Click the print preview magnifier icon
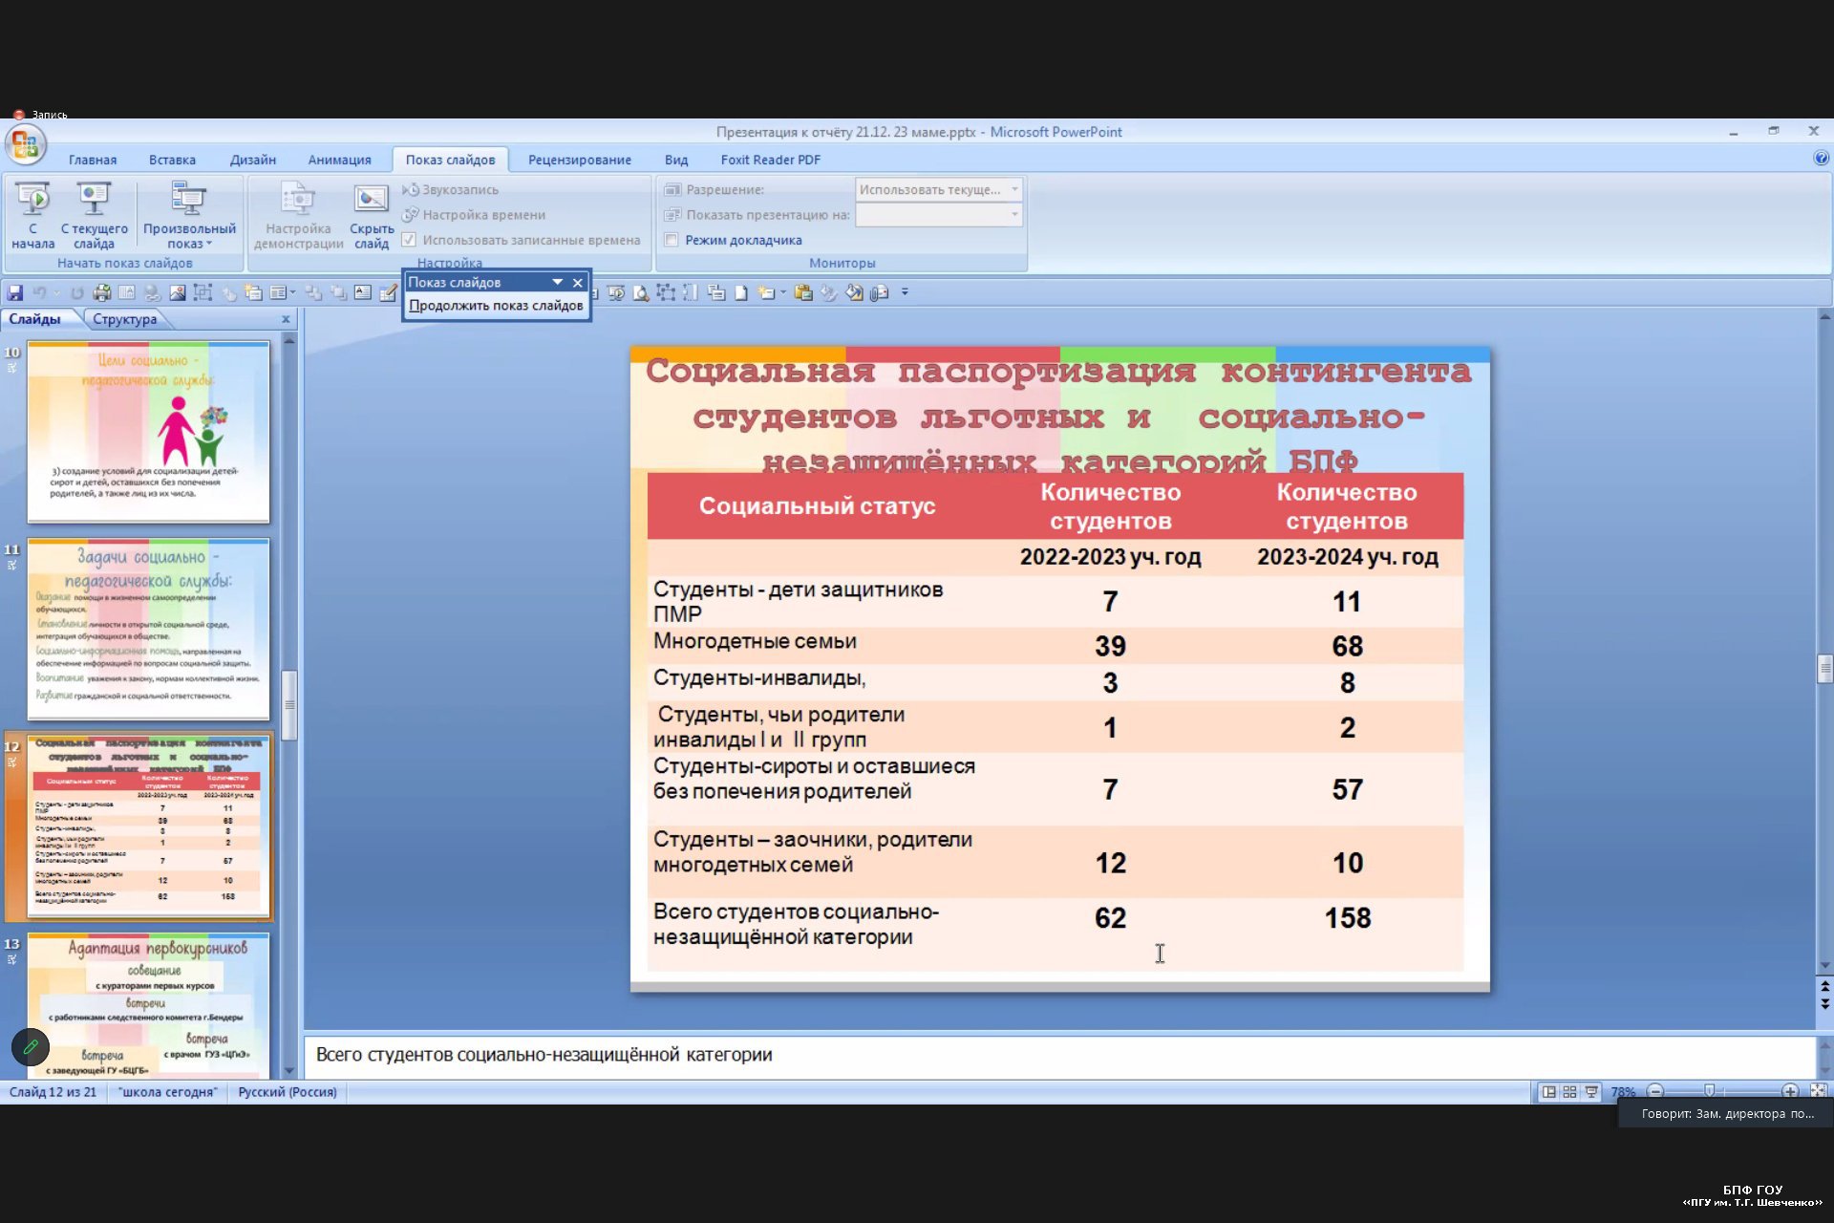 641,293
